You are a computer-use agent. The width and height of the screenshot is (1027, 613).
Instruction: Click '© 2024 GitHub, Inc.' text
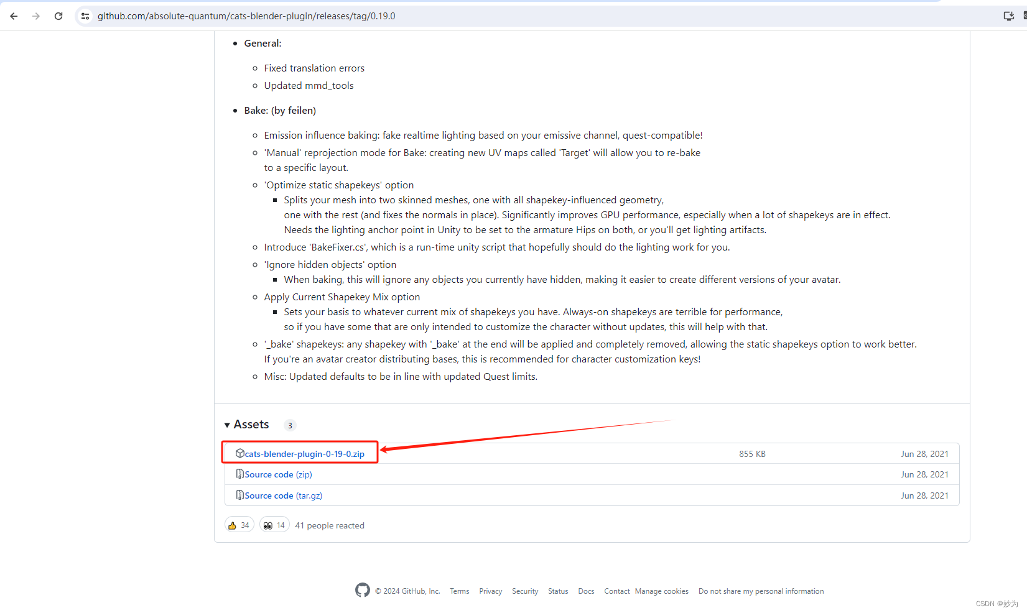pyautogui.click(x=407, y=591)
